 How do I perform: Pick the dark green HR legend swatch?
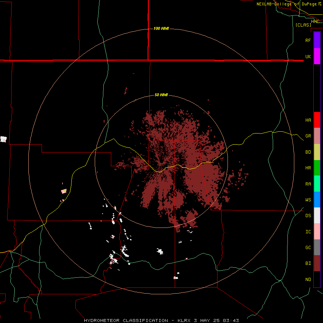[x=317, y=168]
